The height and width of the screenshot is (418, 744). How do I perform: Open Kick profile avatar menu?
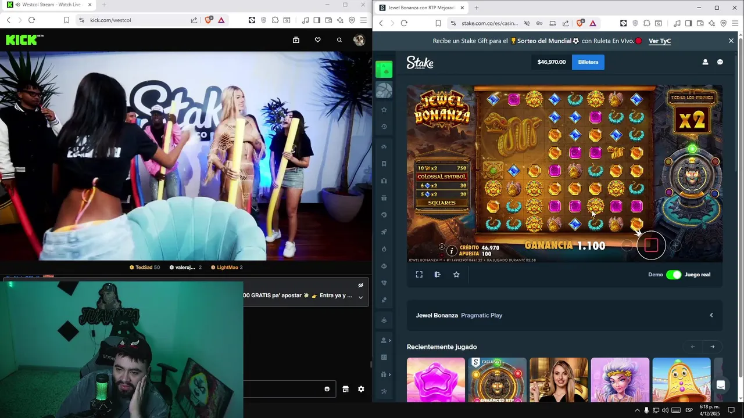tap(359, 40)
